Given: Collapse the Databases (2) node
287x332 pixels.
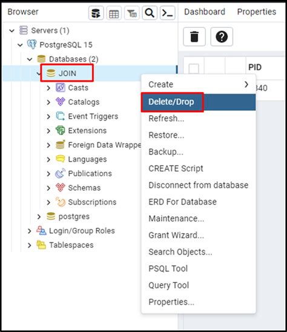Looking at the screenshot, I should [30, 59].
